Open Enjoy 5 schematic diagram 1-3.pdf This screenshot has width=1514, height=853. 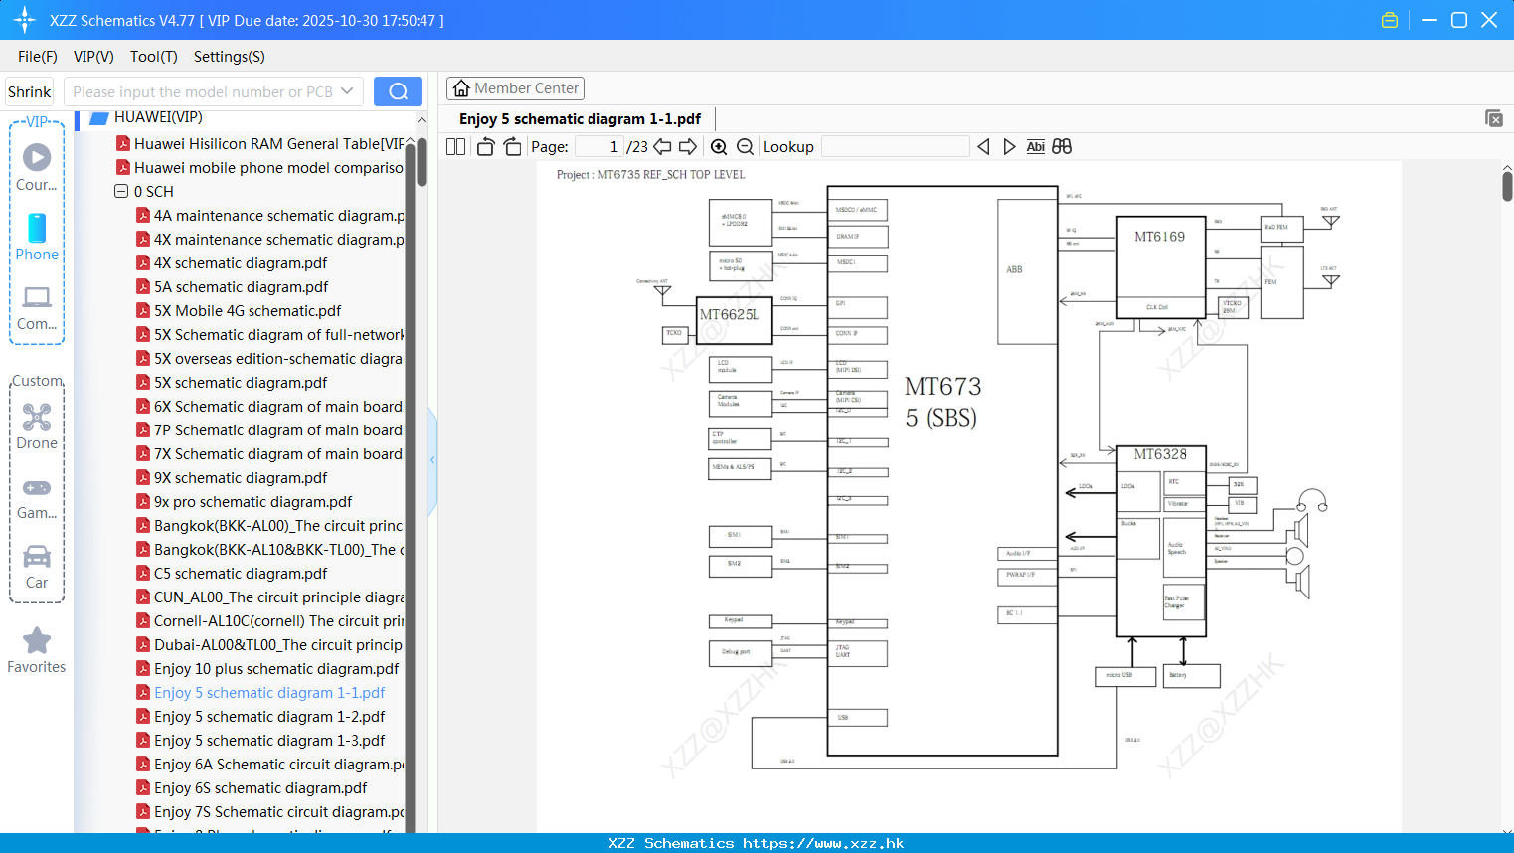[x=260, y=741]
